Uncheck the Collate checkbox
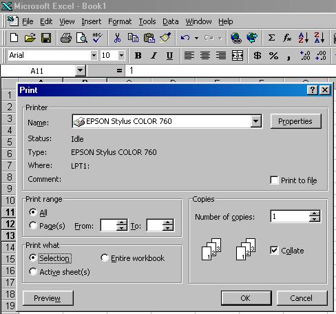This screenshot has width=336, height=314. pyautogui.click(x=274, y=250)
